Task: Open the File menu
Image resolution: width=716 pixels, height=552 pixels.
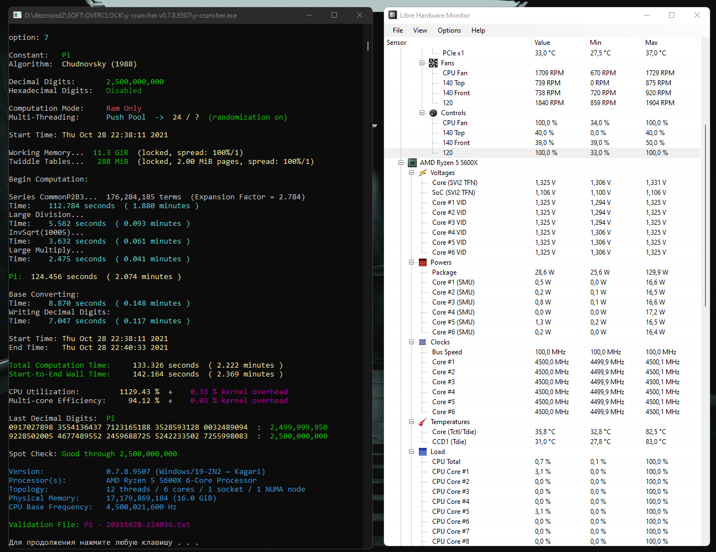Action: (x=398, y=30)
